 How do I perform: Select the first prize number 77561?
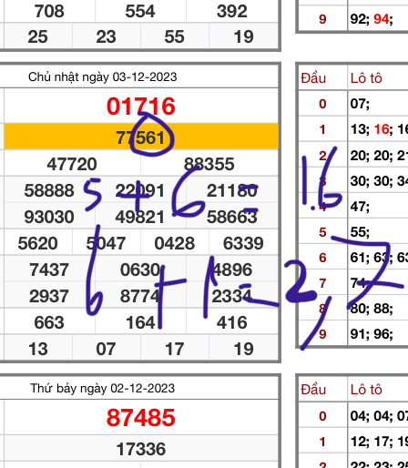pos(140,137)
